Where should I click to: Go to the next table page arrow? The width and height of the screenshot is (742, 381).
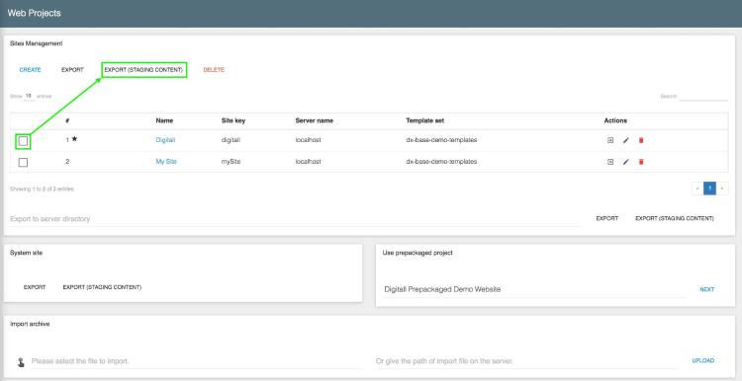coord(722,189)
